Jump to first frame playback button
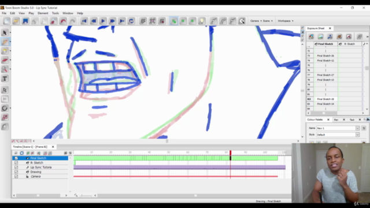 pos(84,21)
